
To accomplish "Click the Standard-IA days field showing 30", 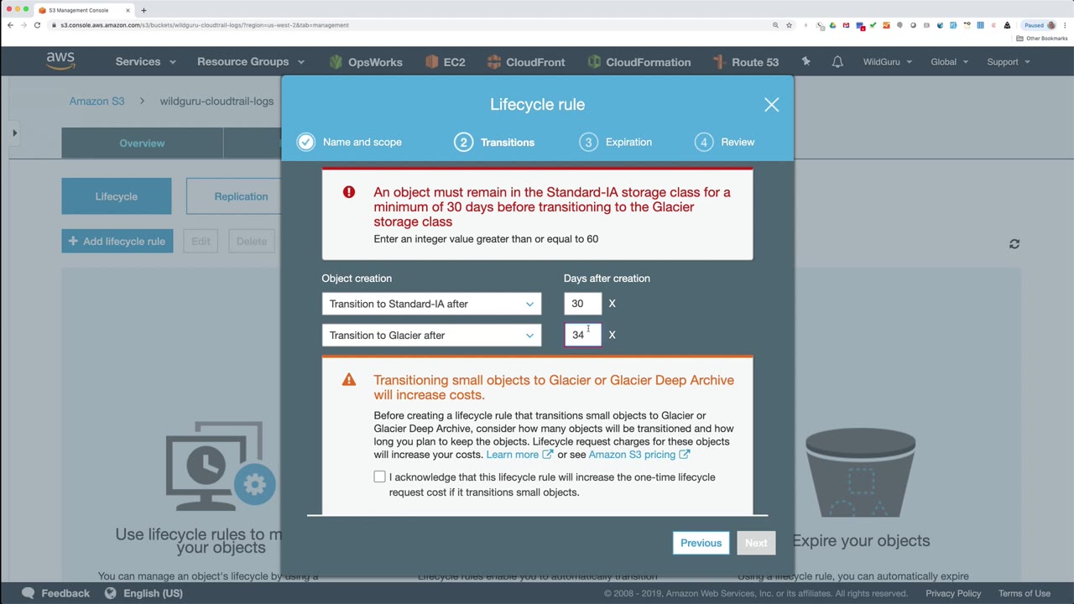I will coord(582,304).
